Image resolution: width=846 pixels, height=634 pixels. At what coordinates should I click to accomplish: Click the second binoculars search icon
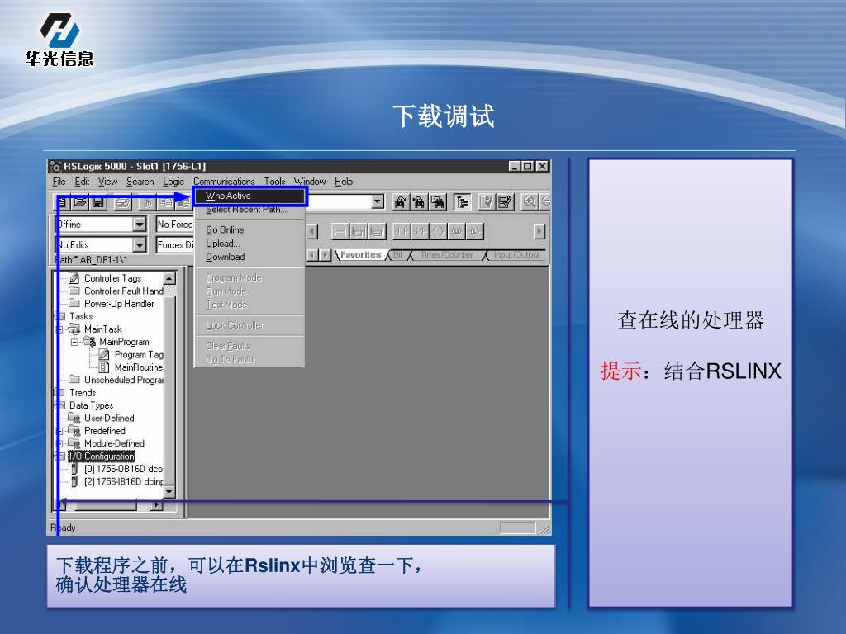point(419,202)
